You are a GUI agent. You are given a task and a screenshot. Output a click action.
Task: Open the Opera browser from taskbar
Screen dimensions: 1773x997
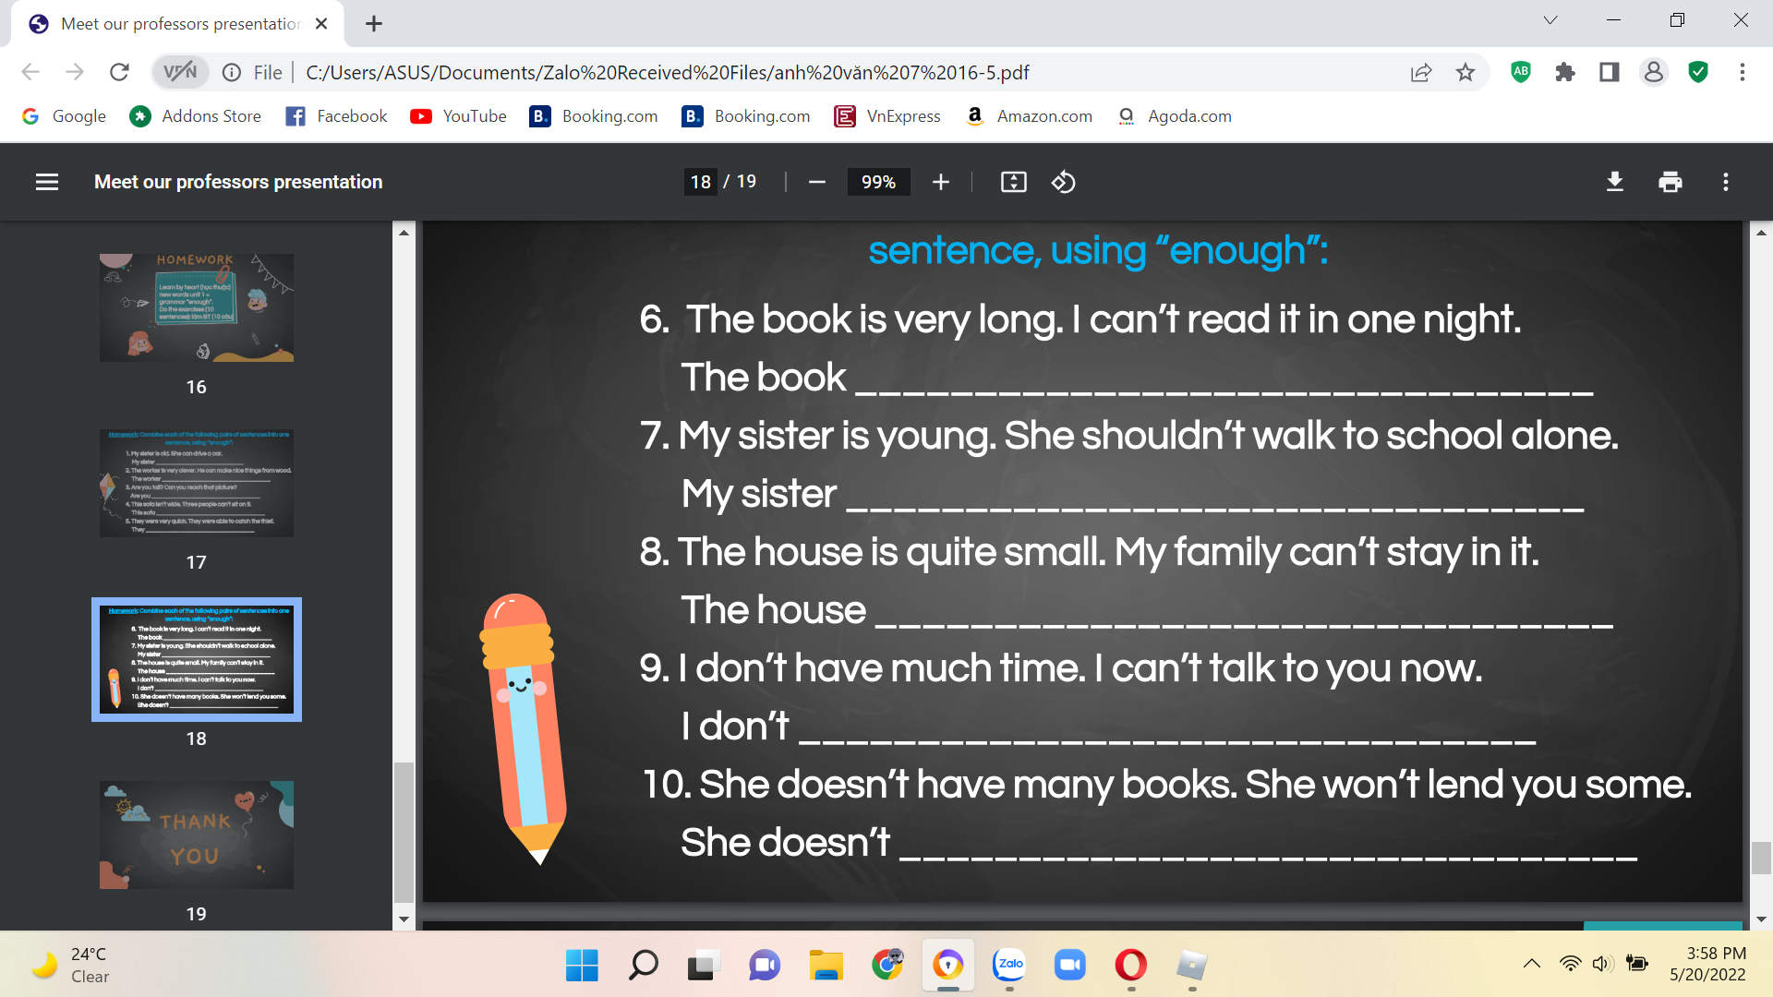[x=1131, y=966]
